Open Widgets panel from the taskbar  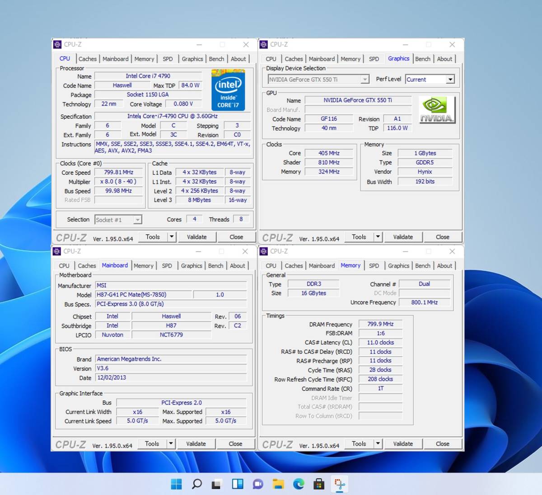click(238, 484)
